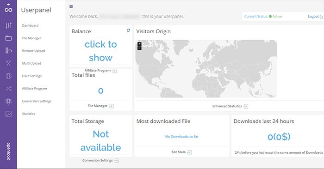Click the '0(0$)' downloads value
Viewport: 324px width, 169px height.
click(279, 137)
